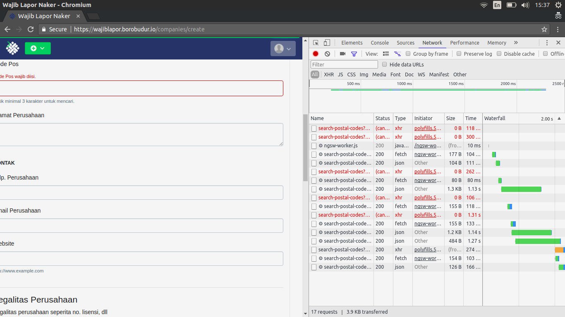Enable screenshot capture with camera icon
The height and width of the screenshot is (317, 565).
pyautogui.click(x=342, y=54)
